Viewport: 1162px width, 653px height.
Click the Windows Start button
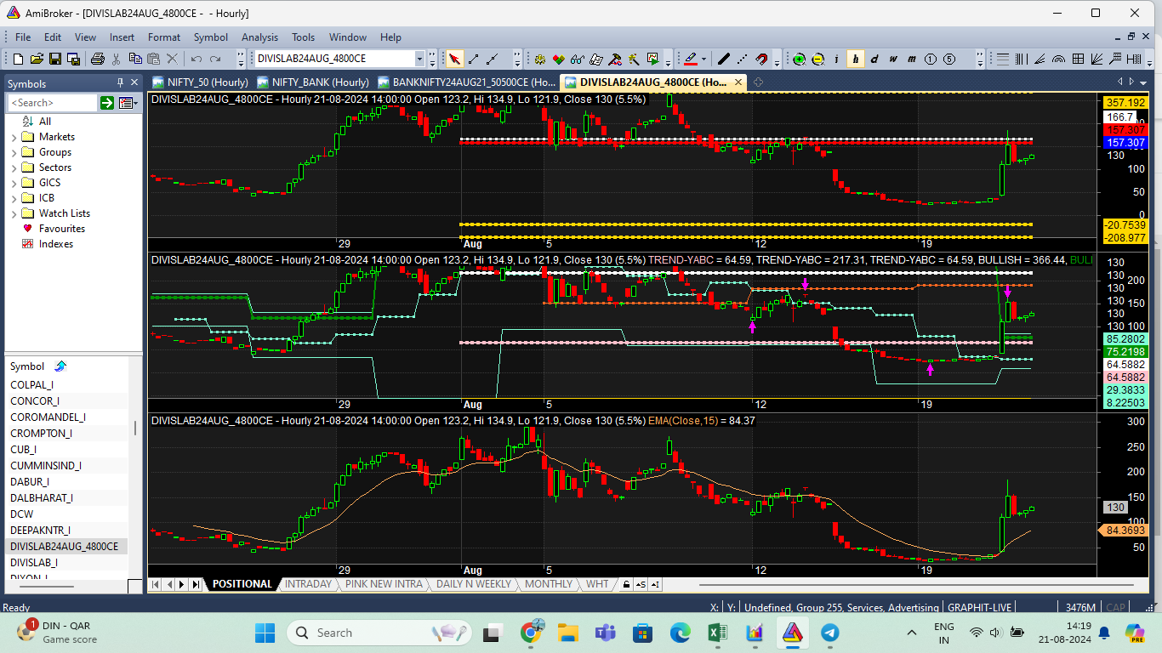(265, 633)
